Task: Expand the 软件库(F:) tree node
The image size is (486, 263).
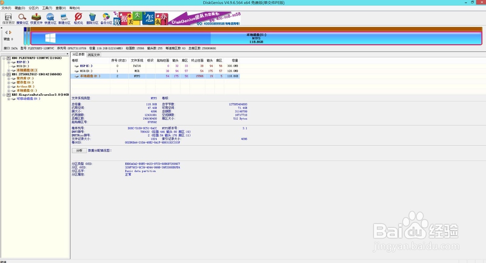Action: 9,78
